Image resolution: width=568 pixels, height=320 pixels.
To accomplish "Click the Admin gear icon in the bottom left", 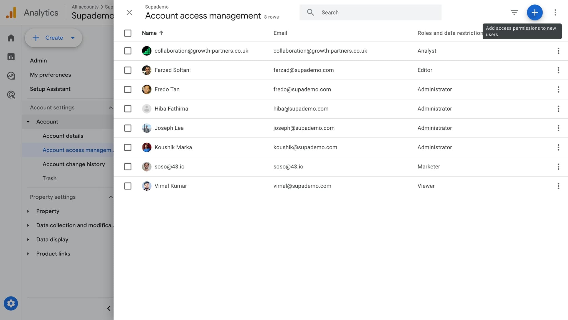I will pos(11,303).
